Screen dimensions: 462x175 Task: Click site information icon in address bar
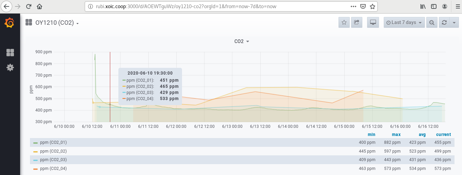click(x=90, y=6)
